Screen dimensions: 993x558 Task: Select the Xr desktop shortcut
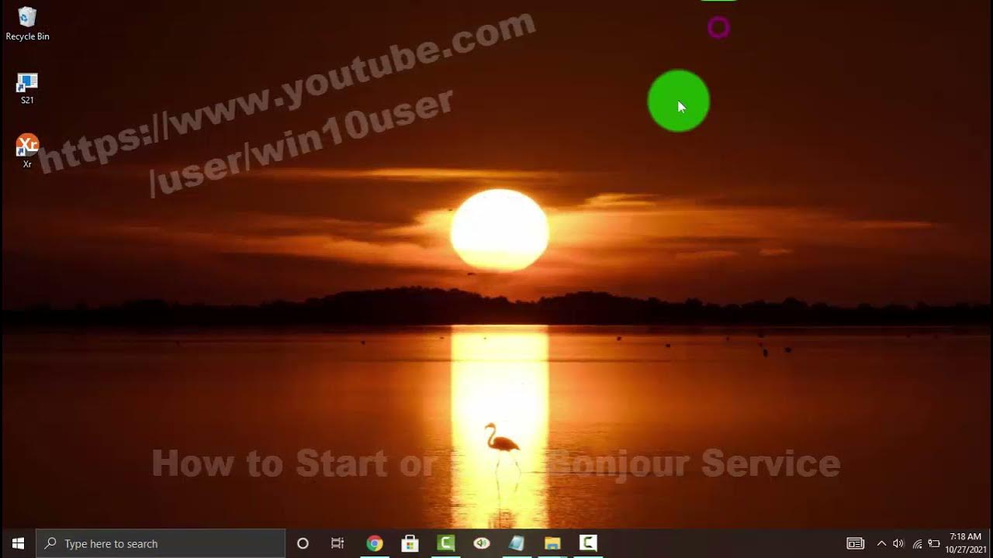pos(27,152)
